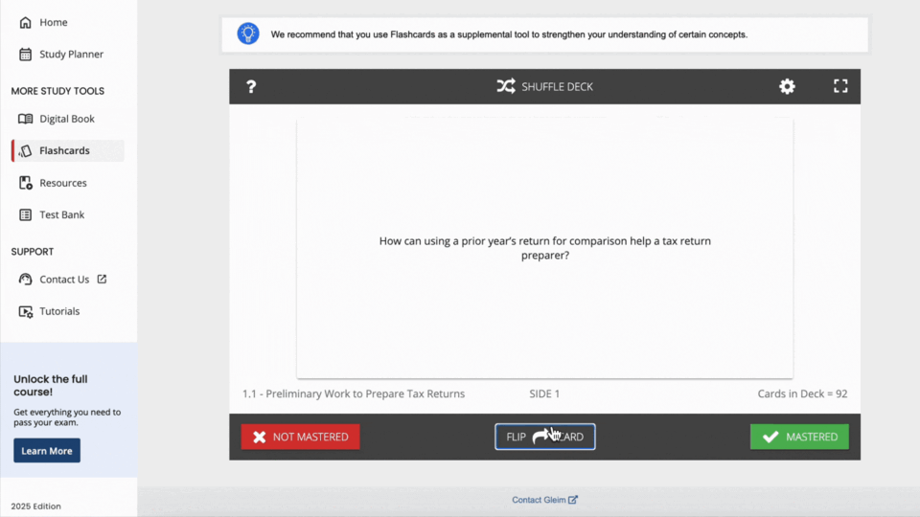Mark card as Not Mastered

point(300,437)
